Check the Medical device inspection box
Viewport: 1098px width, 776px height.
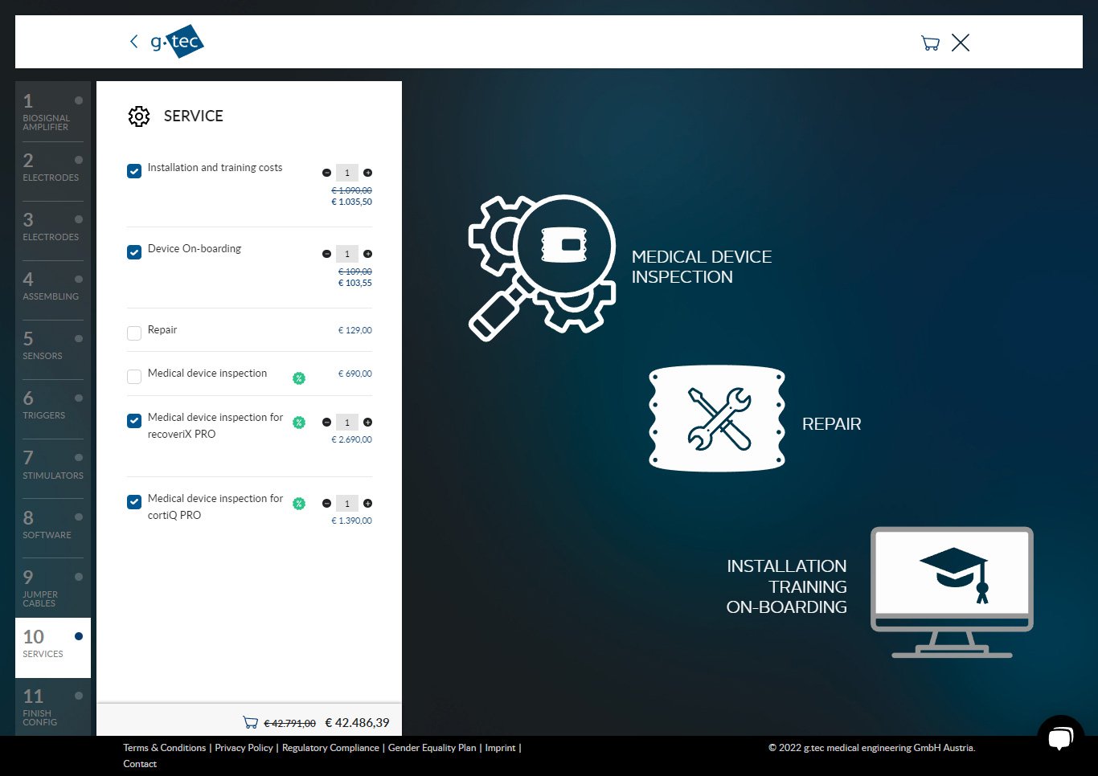click(134, 377)
